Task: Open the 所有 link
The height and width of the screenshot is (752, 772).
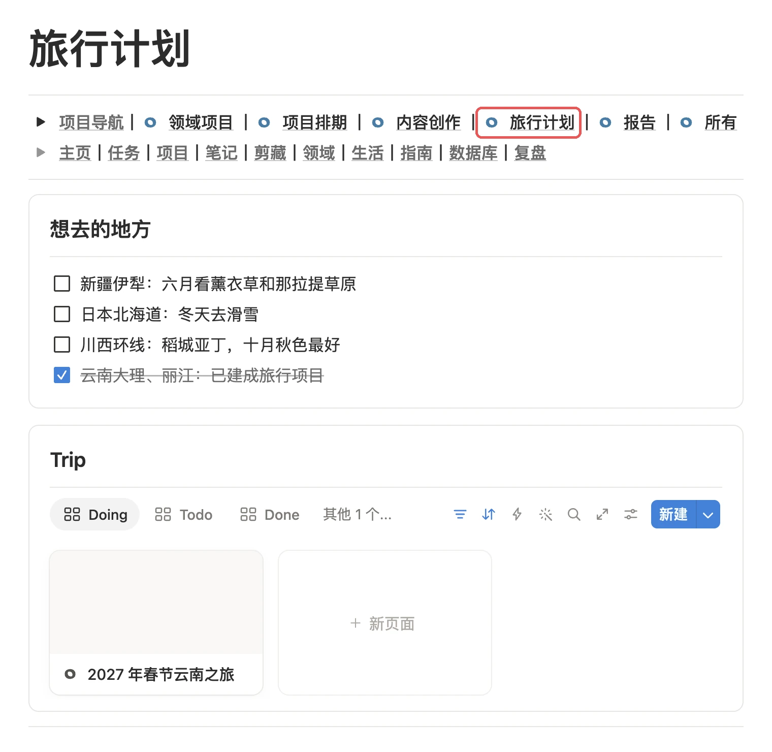Action: [x=721, y=122]
